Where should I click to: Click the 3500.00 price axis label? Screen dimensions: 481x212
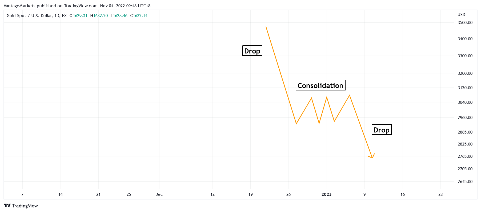(465, 23)
